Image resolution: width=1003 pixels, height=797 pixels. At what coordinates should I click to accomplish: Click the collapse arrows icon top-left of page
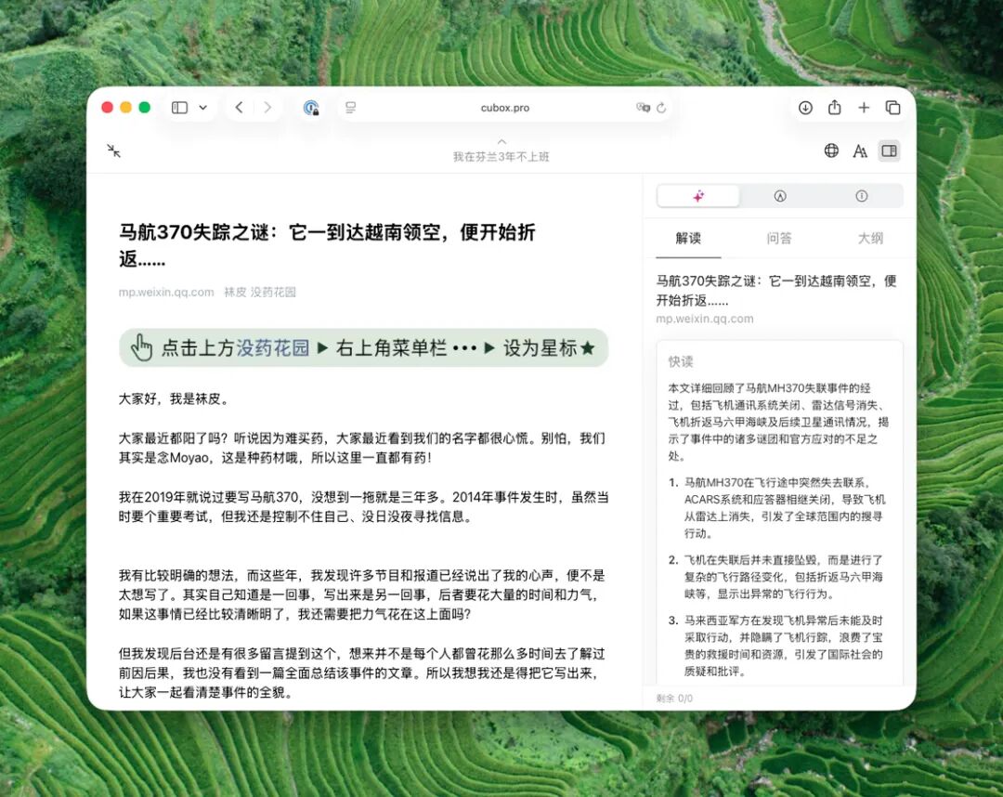click(x=115, y=150)
